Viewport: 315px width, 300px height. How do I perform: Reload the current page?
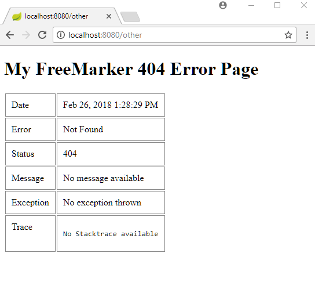click(x=42, y=35)
